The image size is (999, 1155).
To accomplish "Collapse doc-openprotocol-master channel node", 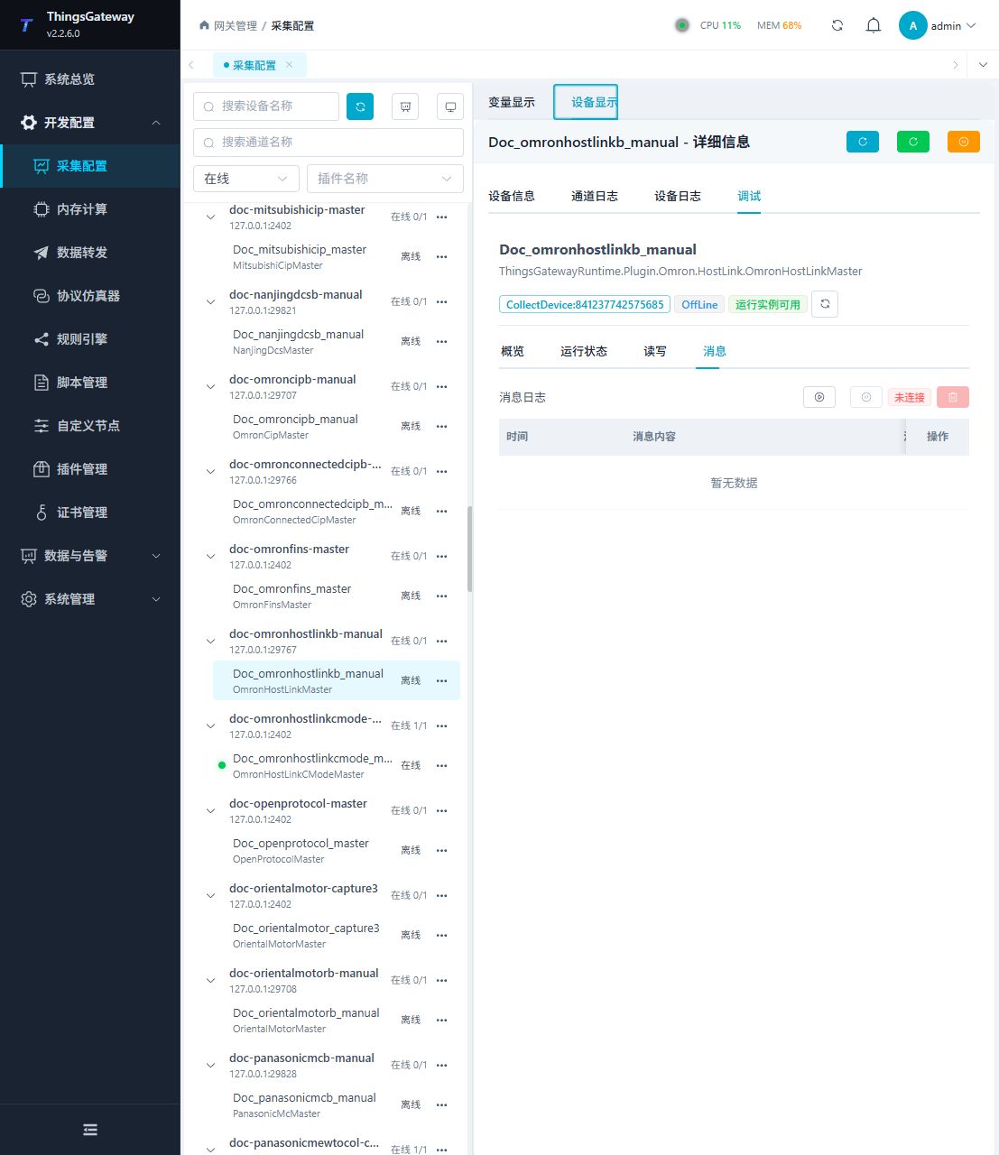I will (x=210, y=810).
